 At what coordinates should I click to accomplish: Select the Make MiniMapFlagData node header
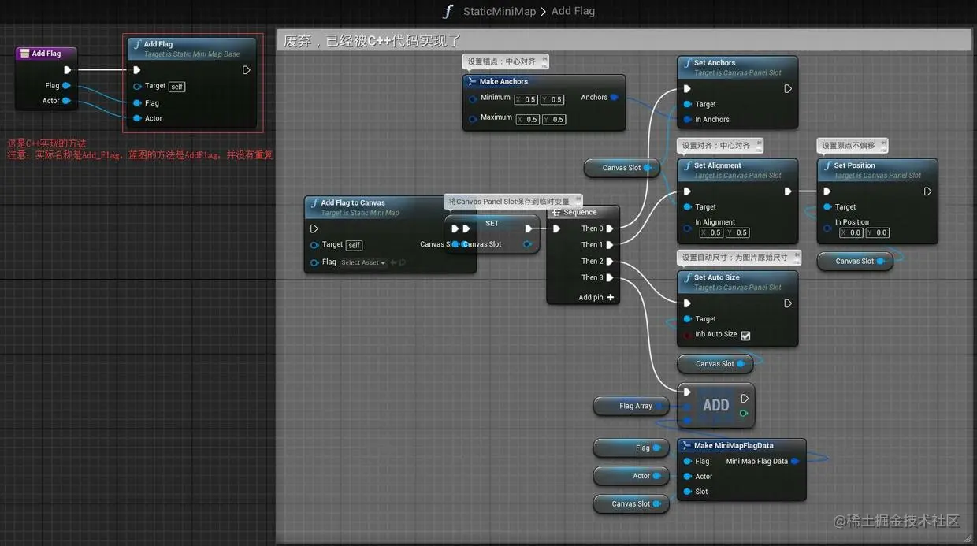click(x=741, y=445)
